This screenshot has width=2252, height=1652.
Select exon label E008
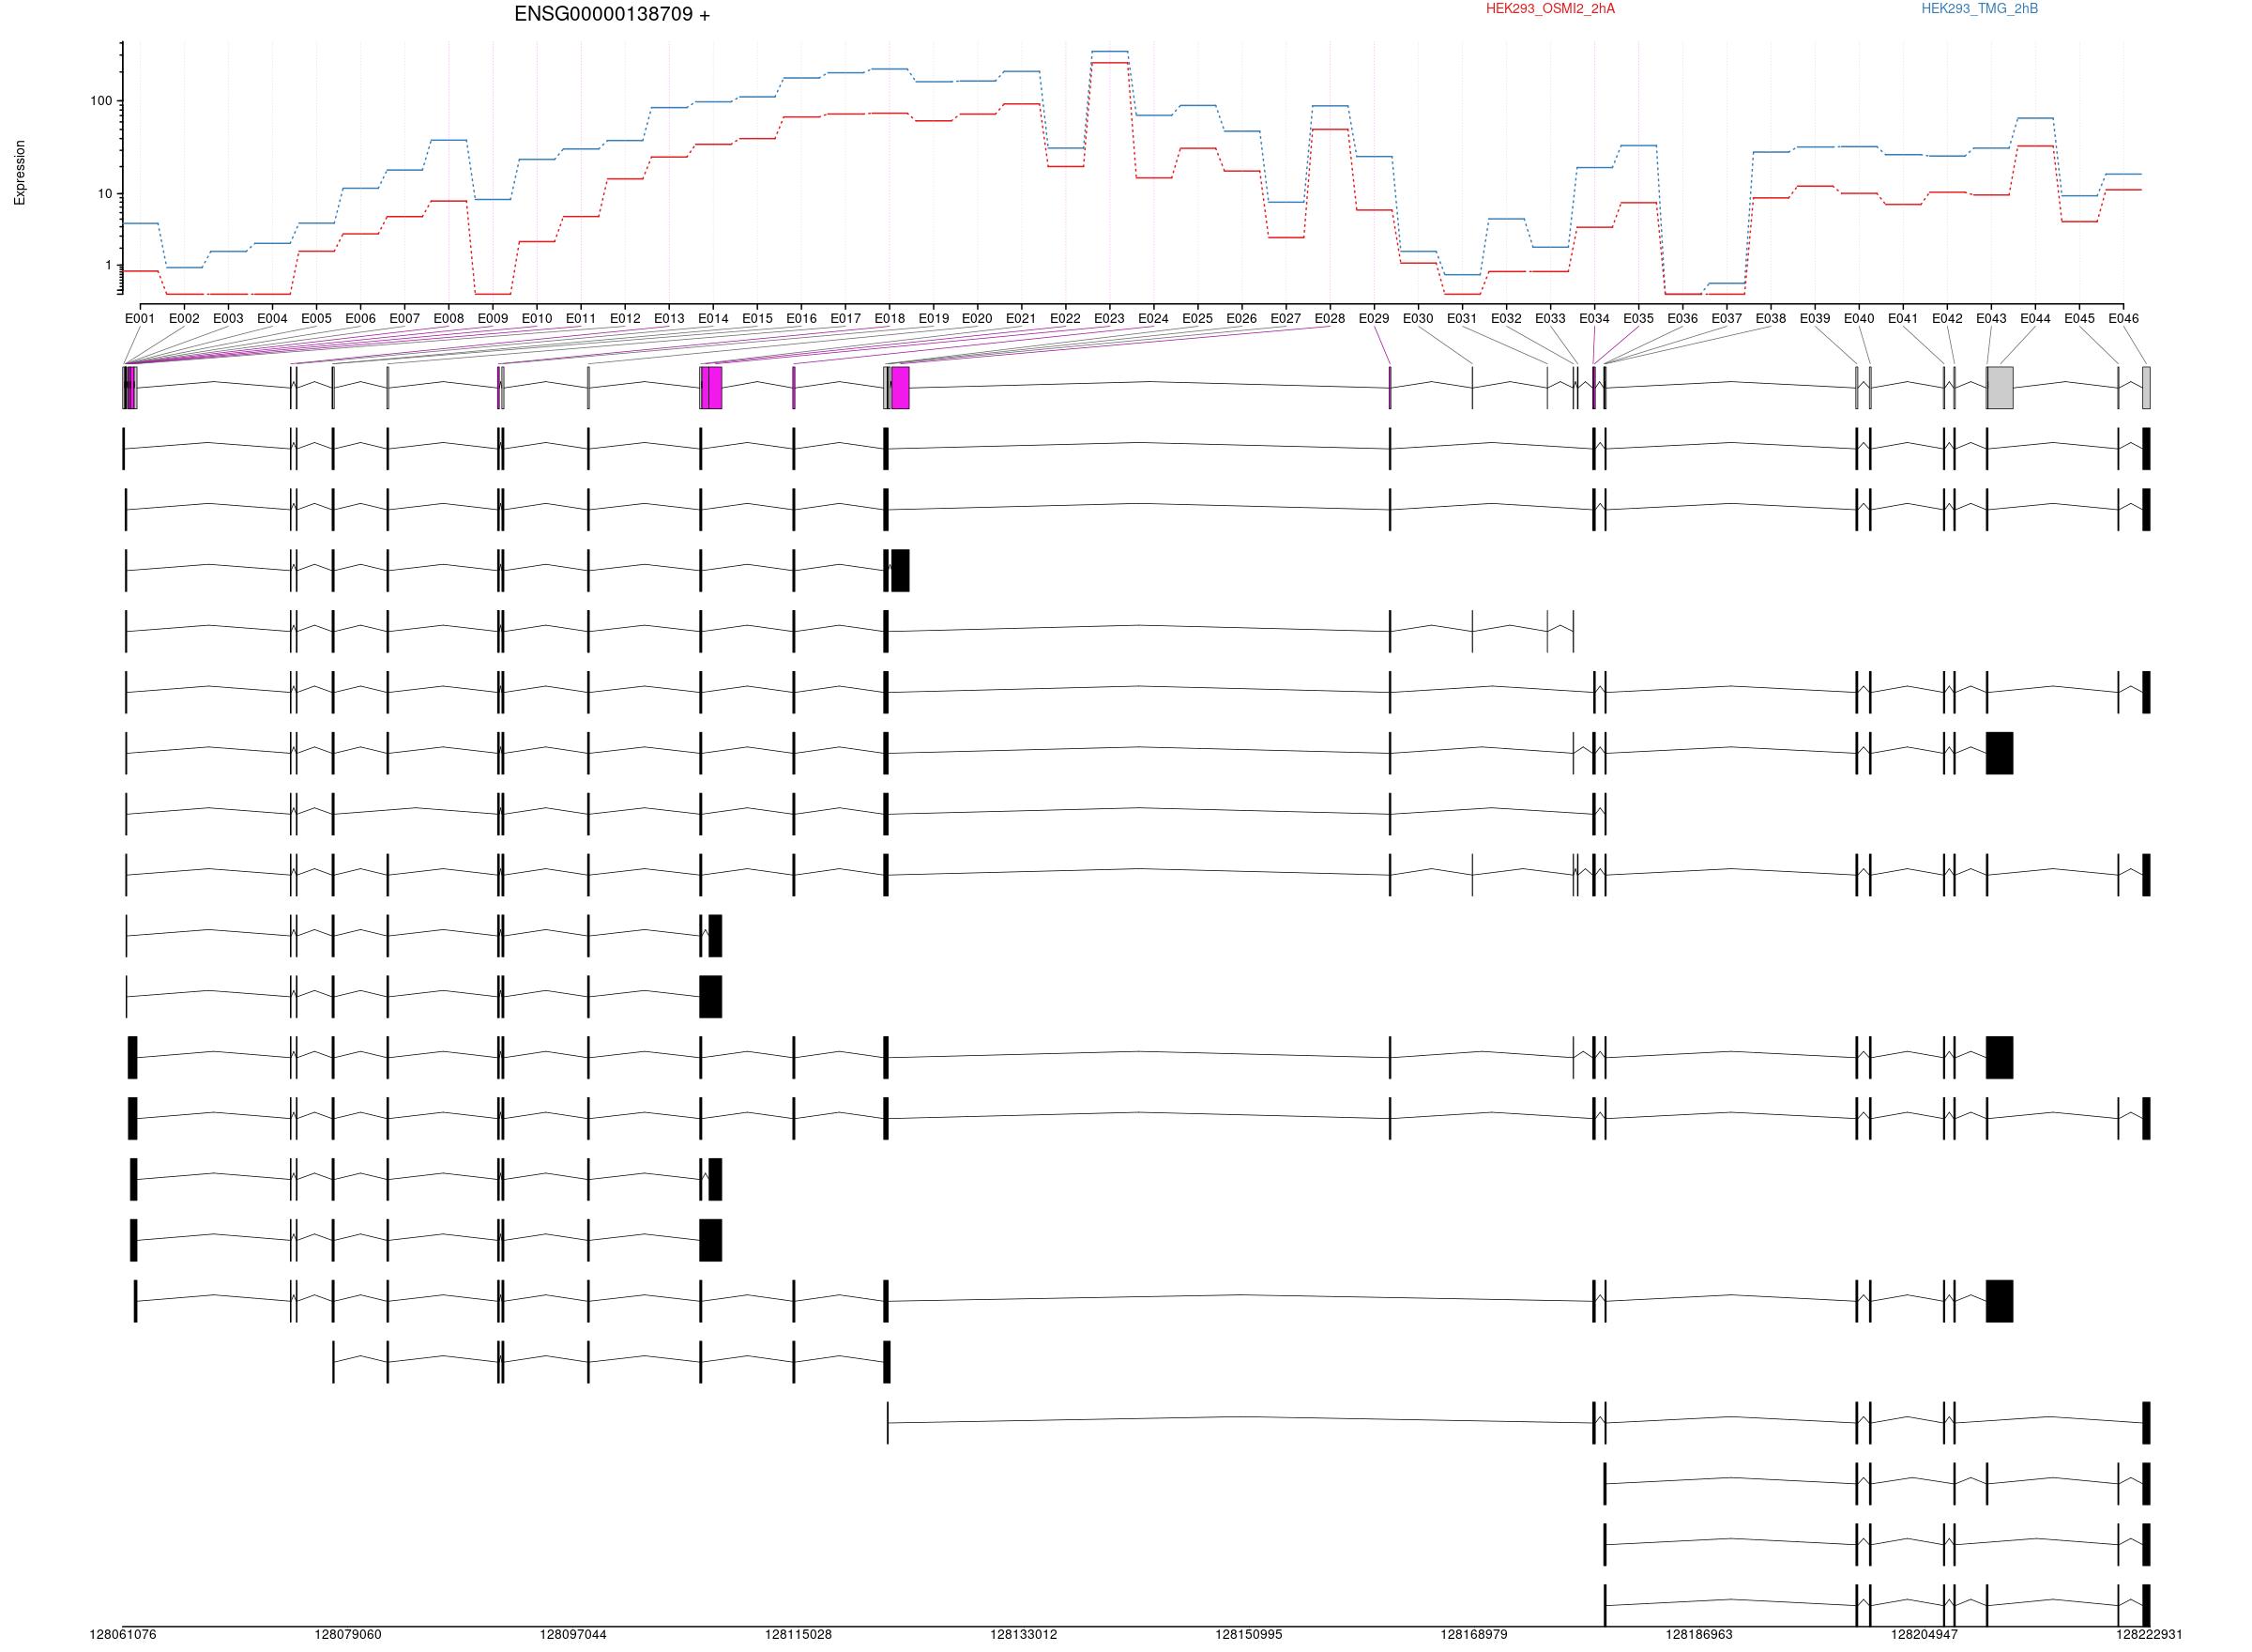[x=449, y=319]
